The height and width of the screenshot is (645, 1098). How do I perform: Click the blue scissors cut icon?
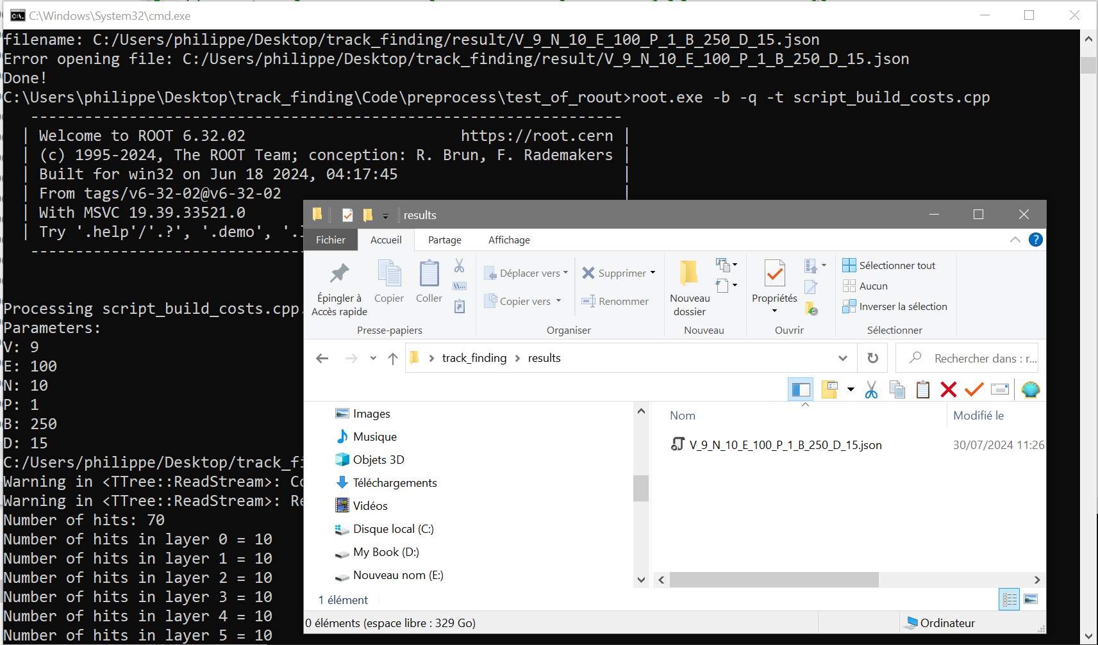[871, 389]
